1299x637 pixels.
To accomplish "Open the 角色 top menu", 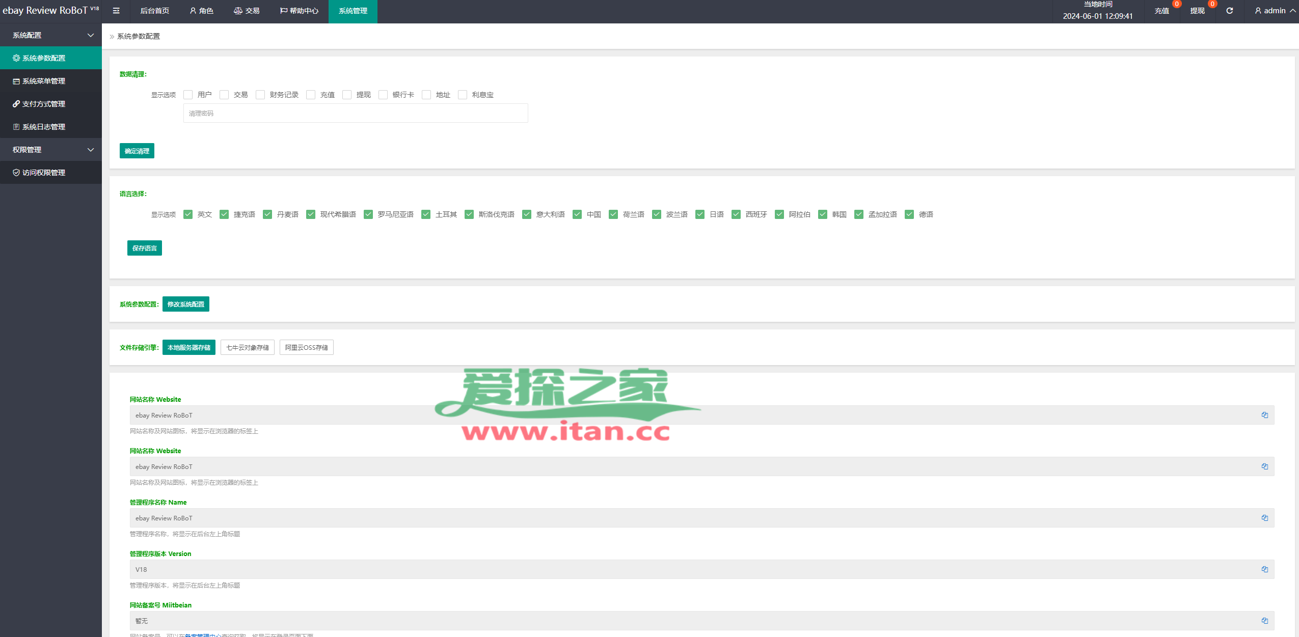I will click(202, 11).
